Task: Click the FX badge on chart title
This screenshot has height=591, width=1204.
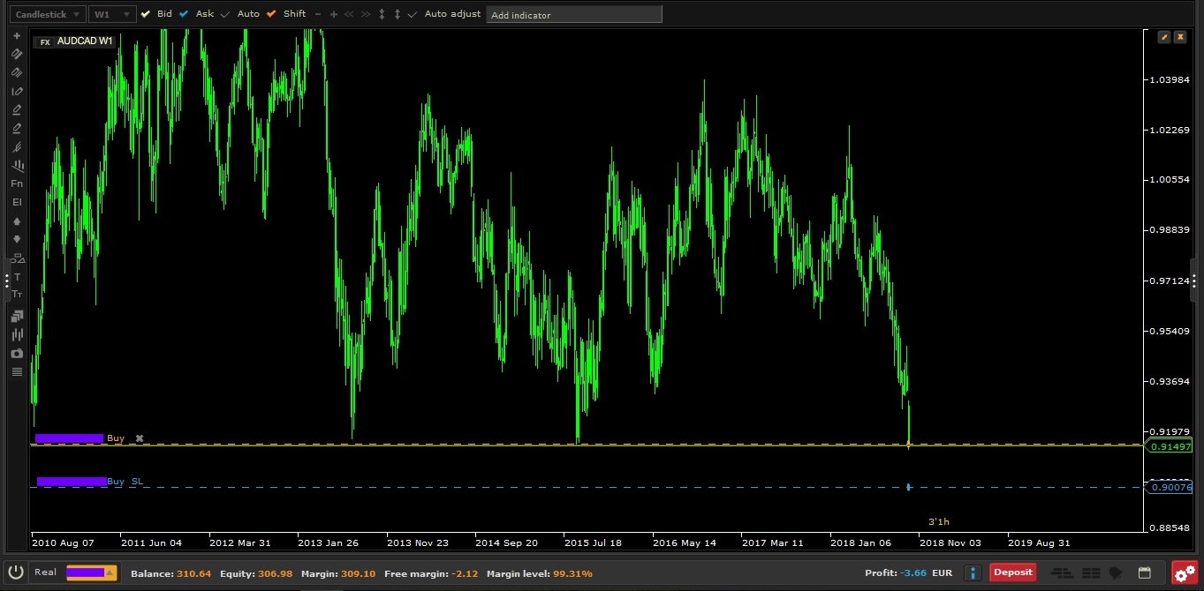Action: pyautogui.click(x=45, y=42)
